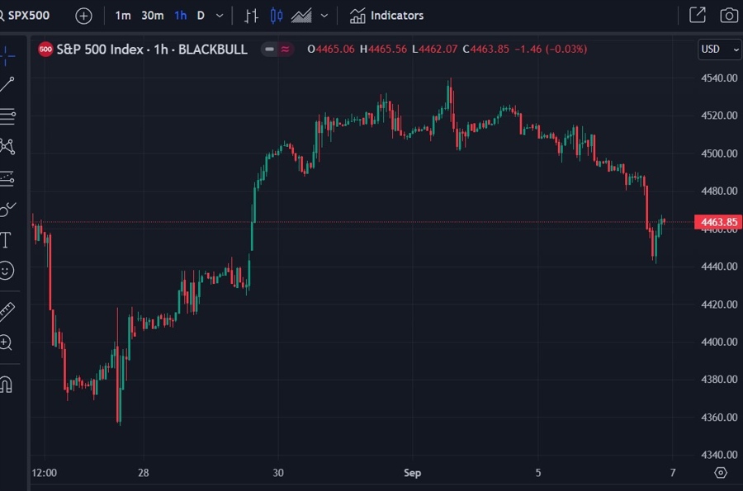Click the close value C4463.85
This screenshot has width=743, height=491.
pos(485,50)
